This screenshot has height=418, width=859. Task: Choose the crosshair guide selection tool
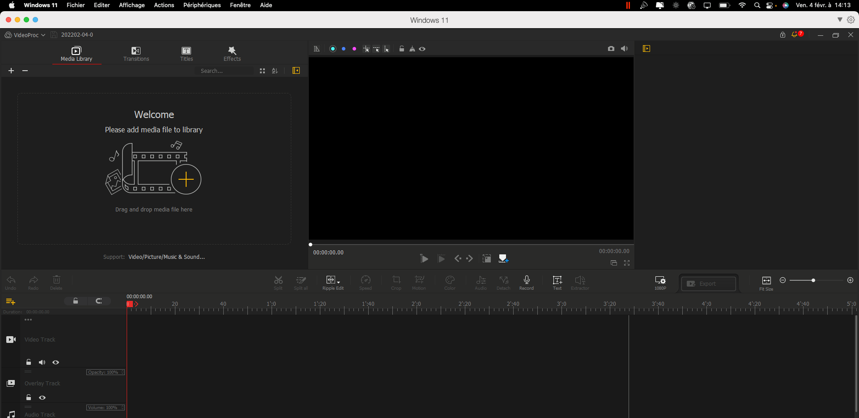366,49
